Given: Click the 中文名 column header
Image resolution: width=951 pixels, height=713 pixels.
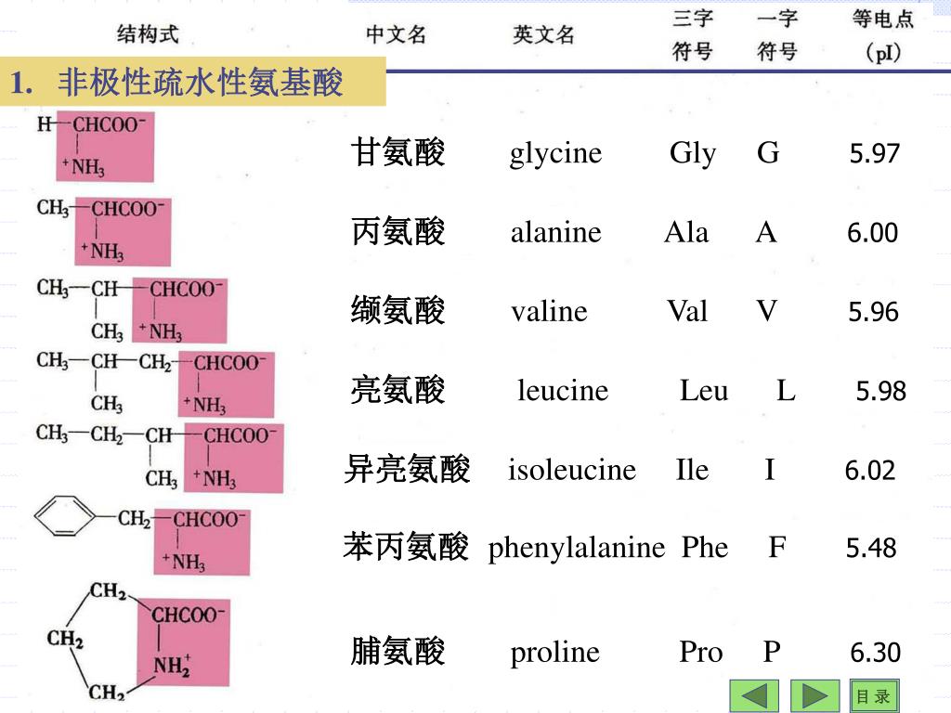Looking at the screenshot, I should 396,34.
